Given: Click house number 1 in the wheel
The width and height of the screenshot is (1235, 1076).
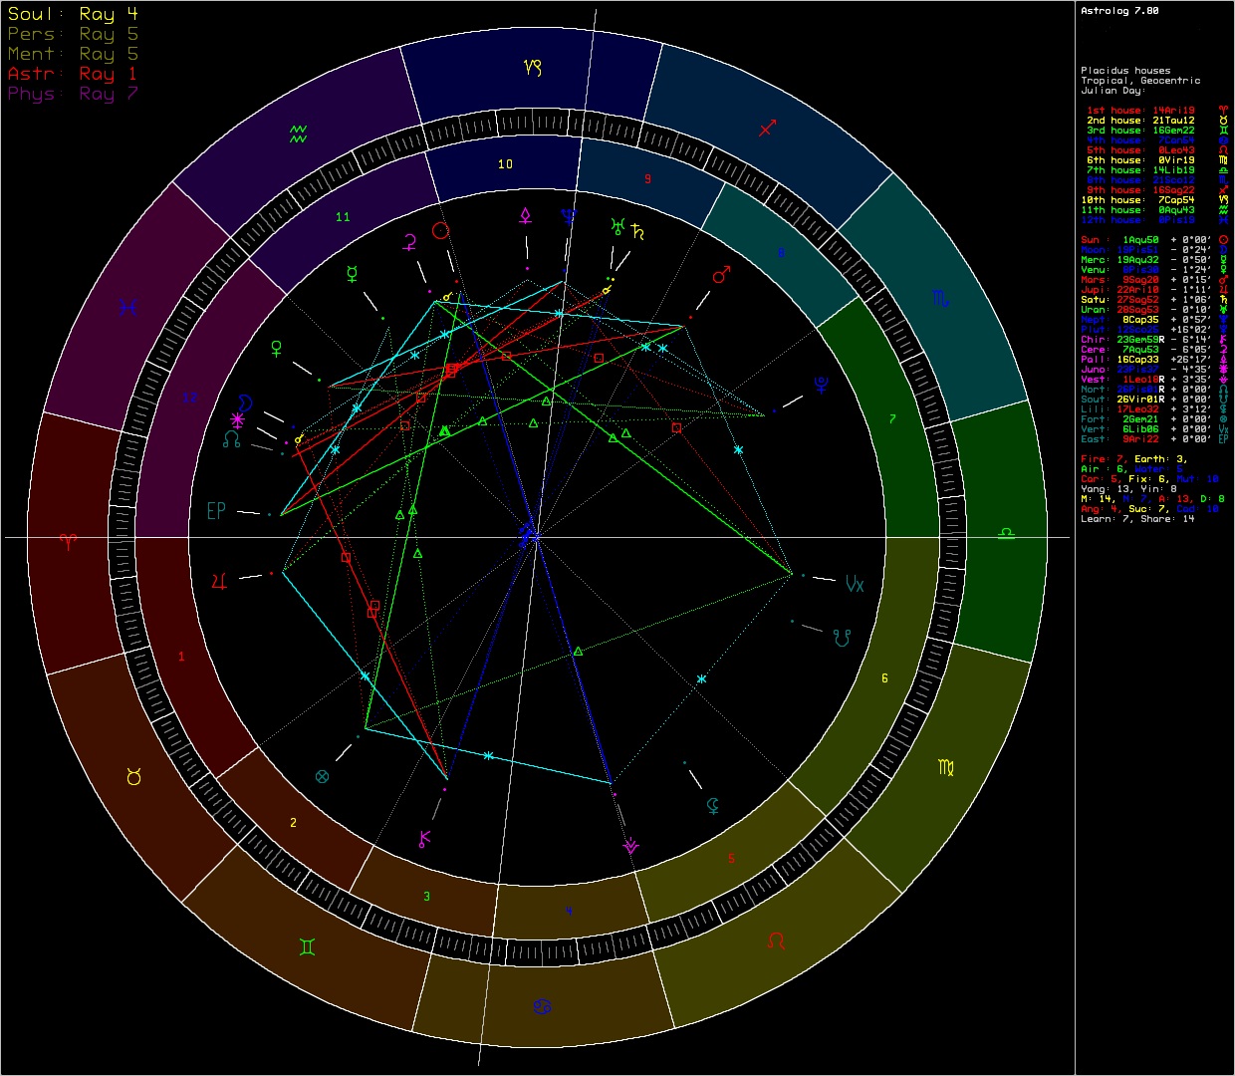Looking at the screenshot, I should click(181, 657).
